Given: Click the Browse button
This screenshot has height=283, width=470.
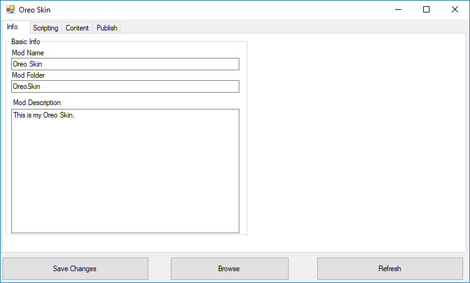Looking at the screenshot, I should pyautogui.click(x=229, y=269).
